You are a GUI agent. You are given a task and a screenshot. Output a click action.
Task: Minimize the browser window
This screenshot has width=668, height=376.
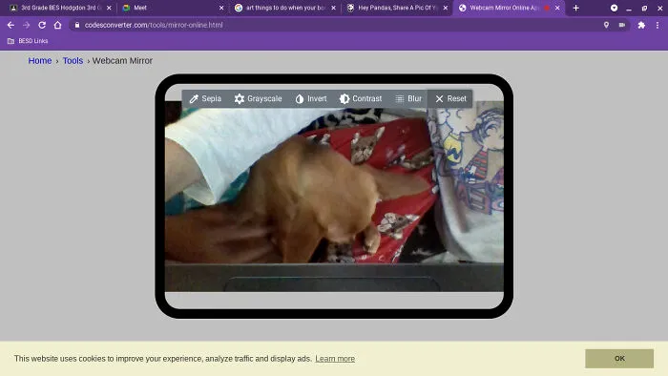coord(629,8)
